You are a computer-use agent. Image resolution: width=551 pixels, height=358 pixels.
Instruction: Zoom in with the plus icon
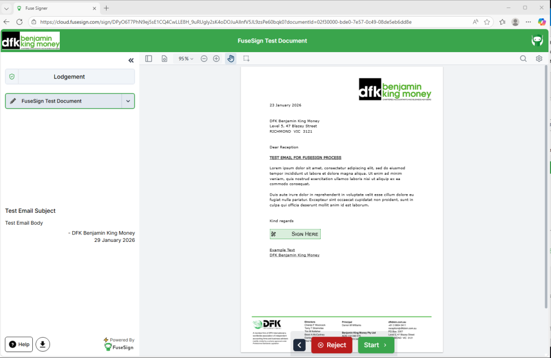216,59
